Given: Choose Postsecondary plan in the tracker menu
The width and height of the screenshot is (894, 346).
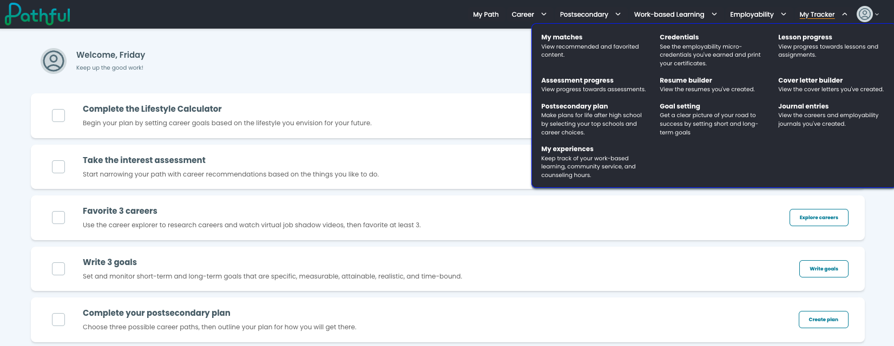Looking at the screenshot, I should coord(574,106).
